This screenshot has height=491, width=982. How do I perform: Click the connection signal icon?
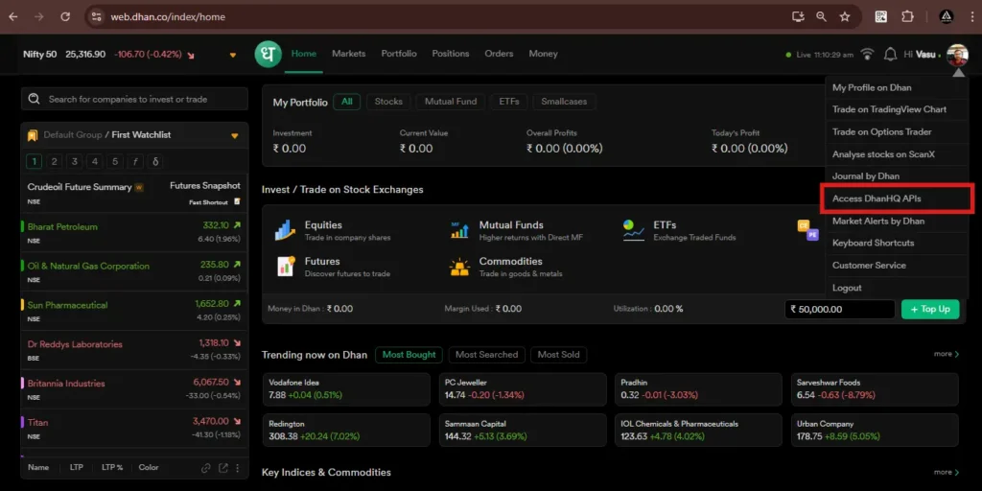[867, 55]
